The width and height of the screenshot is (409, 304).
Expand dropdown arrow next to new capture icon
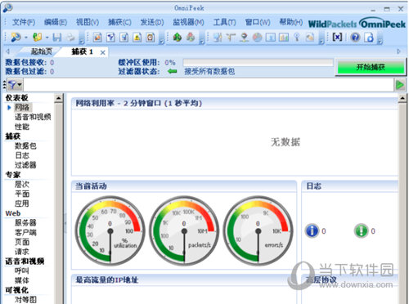coord(26,37)
